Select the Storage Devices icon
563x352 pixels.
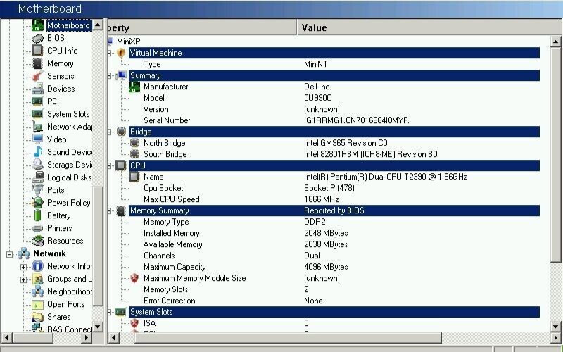point(37,165)
